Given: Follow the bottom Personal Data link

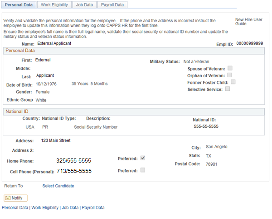Looking at the screenshot, I should pos(15,208).
